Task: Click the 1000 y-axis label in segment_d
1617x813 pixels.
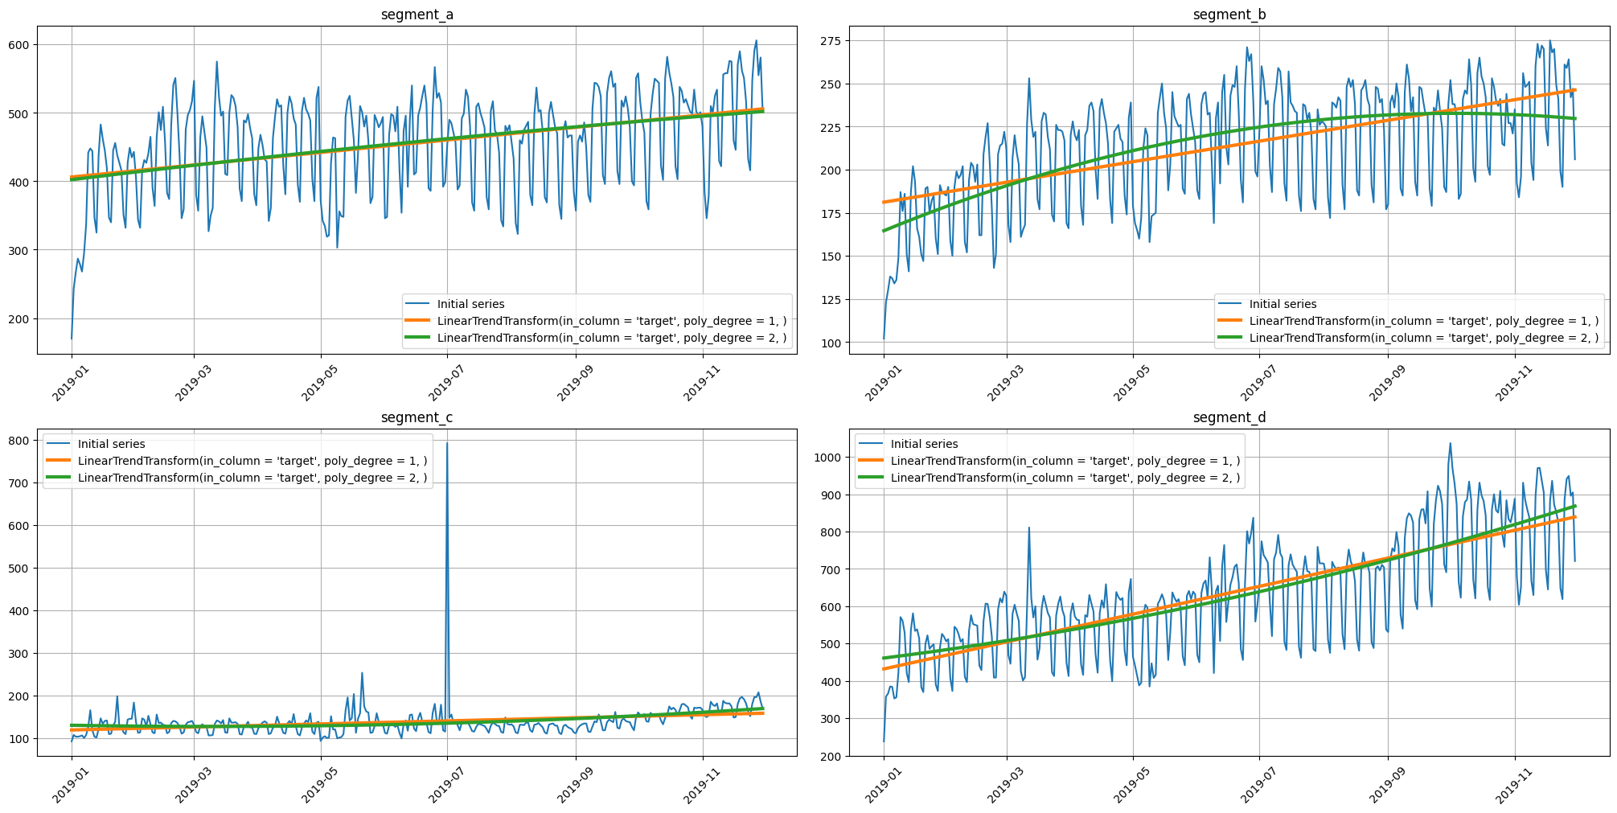Action: 827,458
